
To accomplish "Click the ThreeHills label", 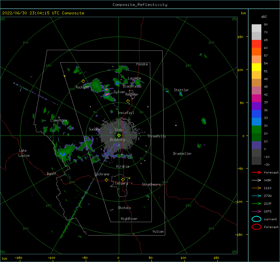I will (x=156, y=136).
